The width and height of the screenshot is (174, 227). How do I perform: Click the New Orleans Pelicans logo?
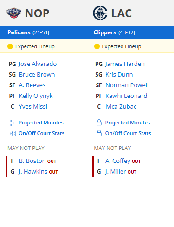pyautogui.click(x=14, y=13)
